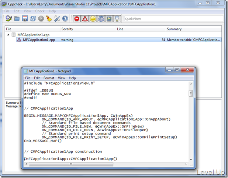
Task: Stop checking with the gray stop icon
Action: click(41, 19)
